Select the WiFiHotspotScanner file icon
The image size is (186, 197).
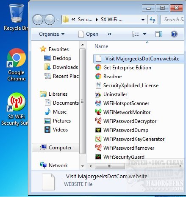click(x=98, y=103)
